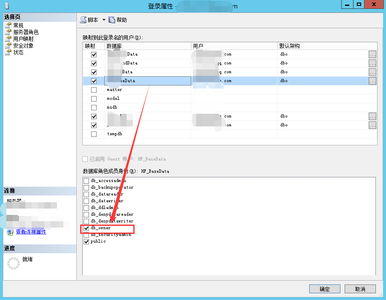Open the 查看连接属性 link
The image size is (386, 300).
tap(31, 232)
